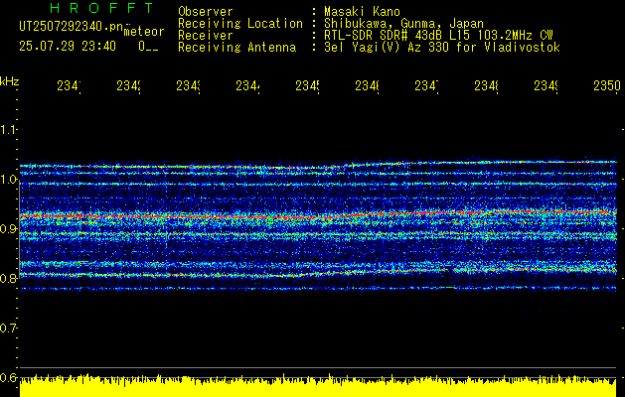Click the Observer label
This screenshot has height=397, width=625.
point(206,11)
